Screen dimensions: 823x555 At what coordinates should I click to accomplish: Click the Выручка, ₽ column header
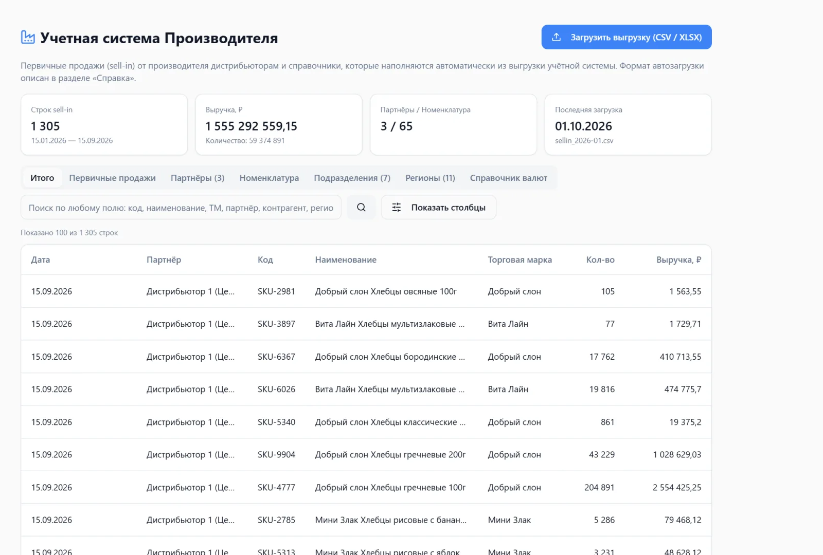678,260
